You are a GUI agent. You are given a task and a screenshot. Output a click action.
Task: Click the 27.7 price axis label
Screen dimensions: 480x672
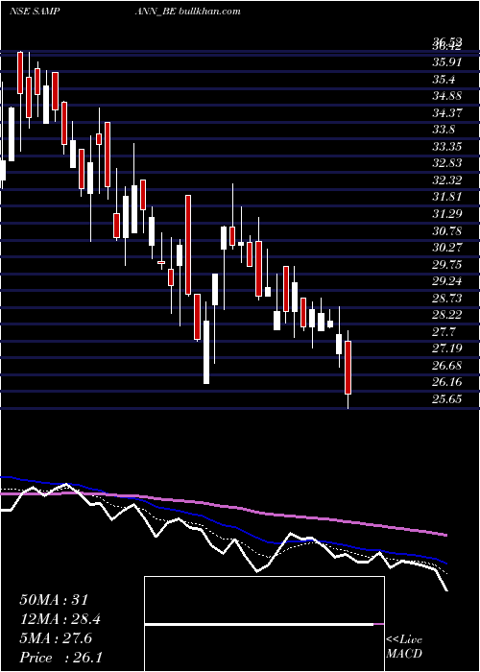click(x=444, y=332)
